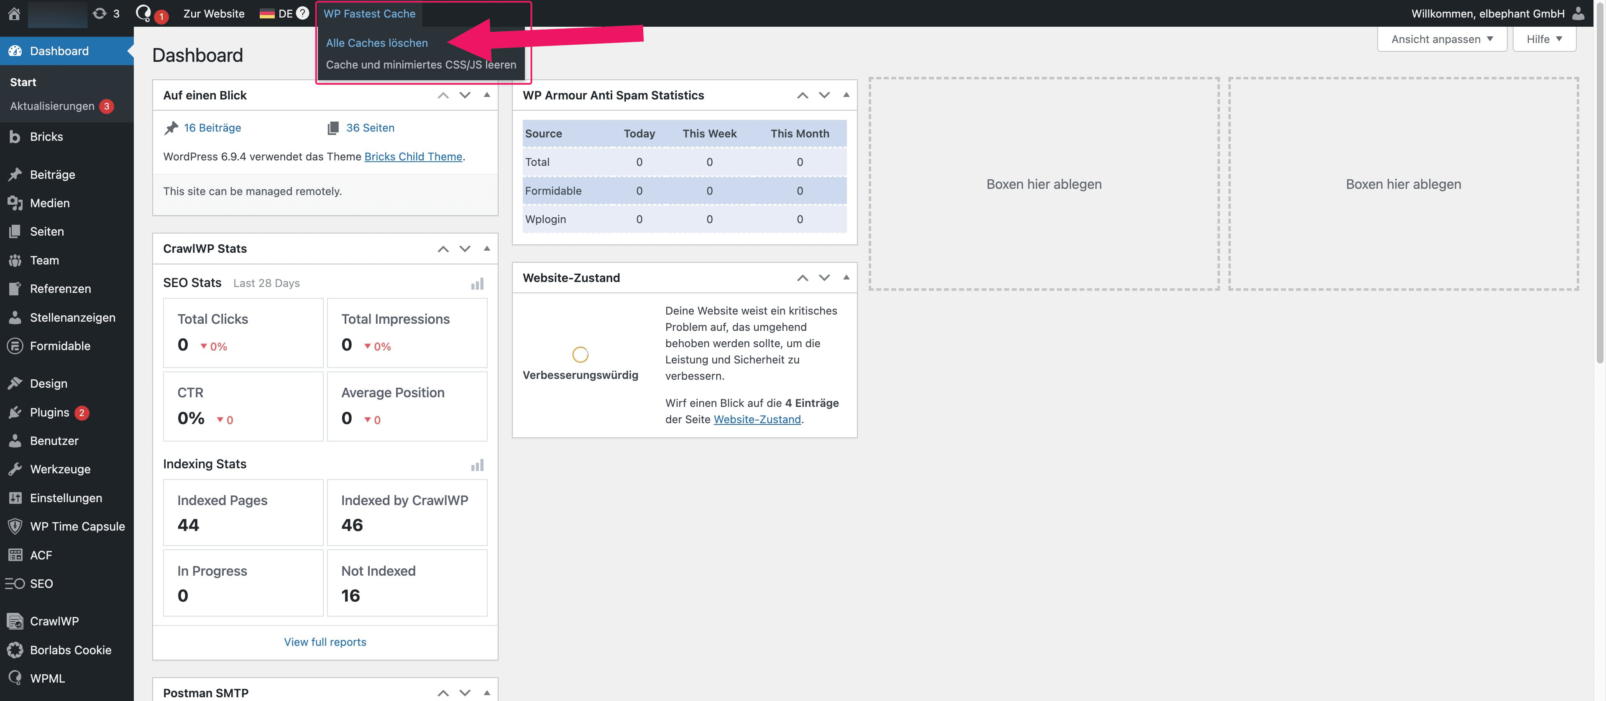Move Auf einen Blick panel up
The image size is (1606, 701).
coord(443,95)
